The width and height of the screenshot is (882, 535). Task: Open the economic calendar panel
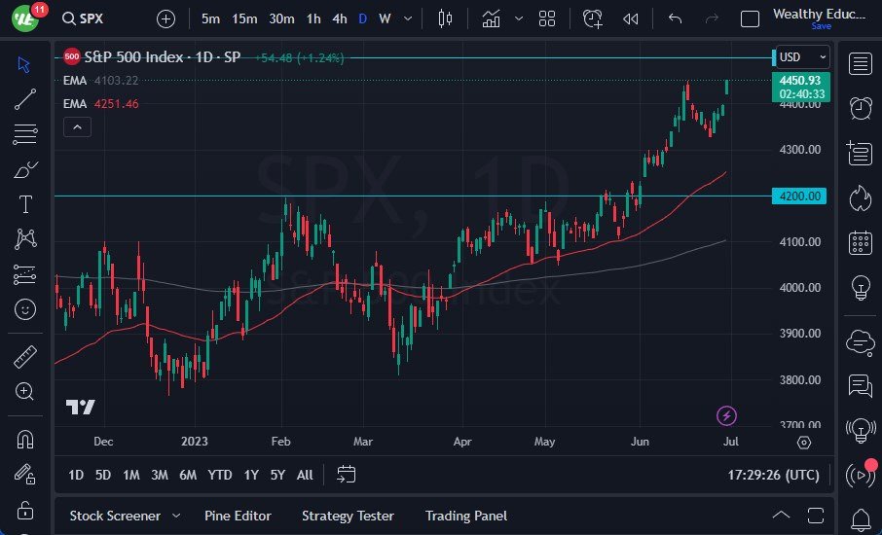pos(860,242)
